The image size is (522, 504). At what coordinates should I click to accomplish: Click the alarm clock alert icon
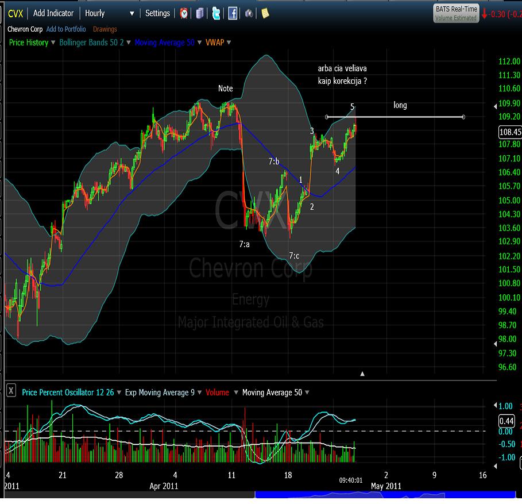(x=184, y=13)
